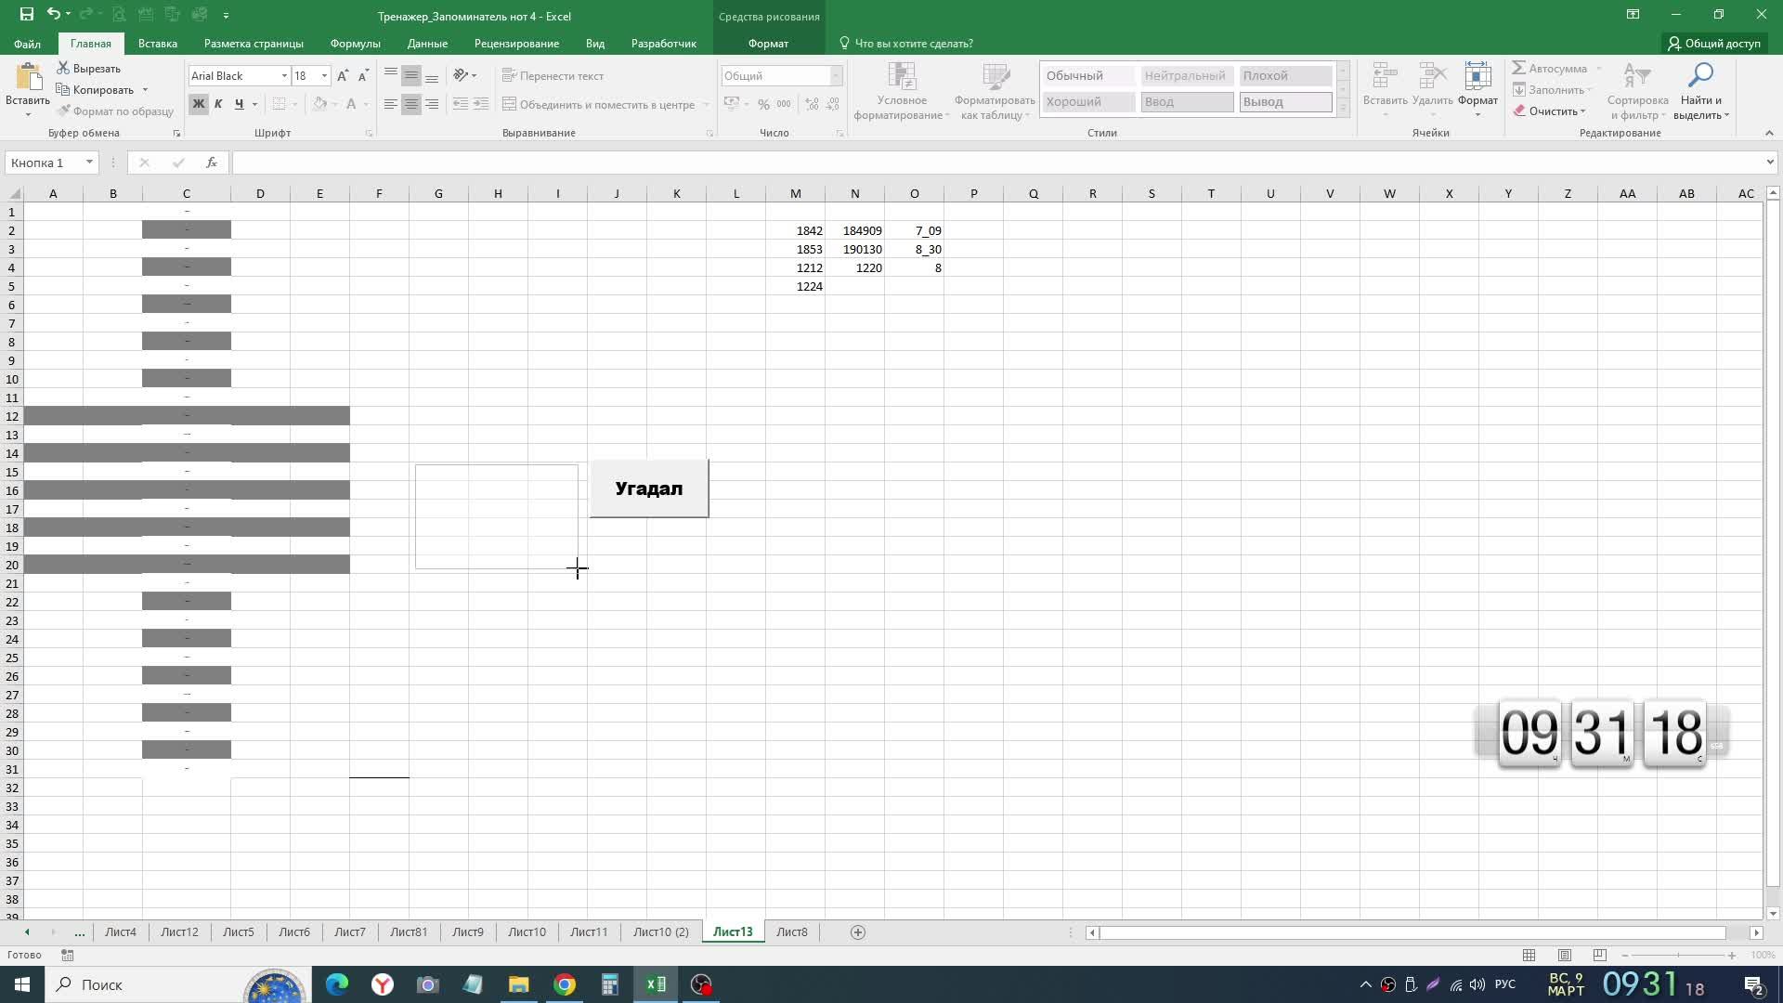This screenshot has width=1783, height=1003.
Task: Open the font name dropdown Arial Black
Action: click(284, 76)
